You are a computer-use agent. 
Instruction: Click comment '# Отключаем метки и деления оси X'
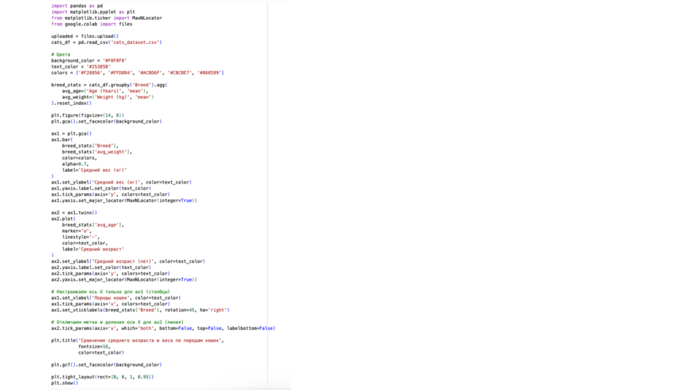(x=117, y=322)
